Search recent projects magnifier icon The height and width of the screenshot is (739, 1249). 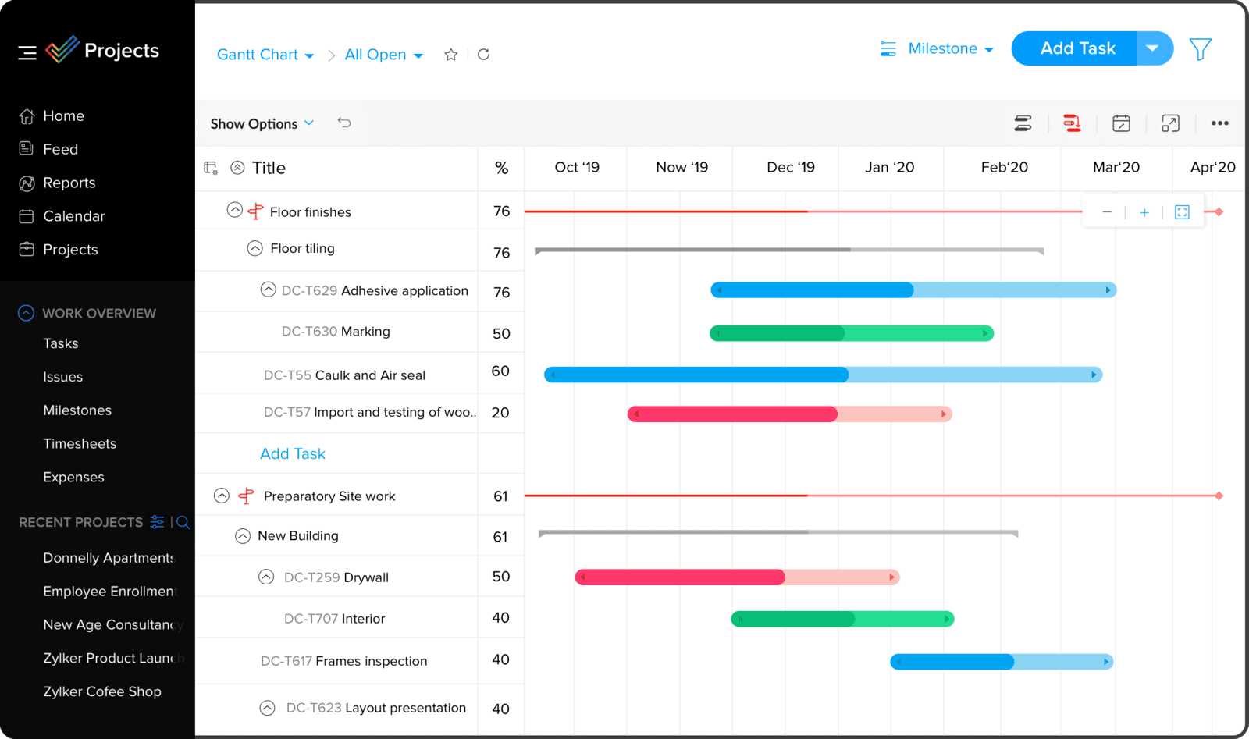point(183,522)
